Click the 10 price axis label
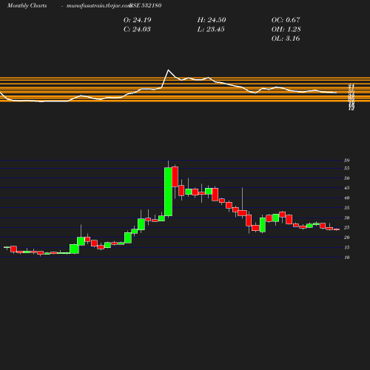The height and width of the screenshot is (370, 370). (x=347, y=258)
